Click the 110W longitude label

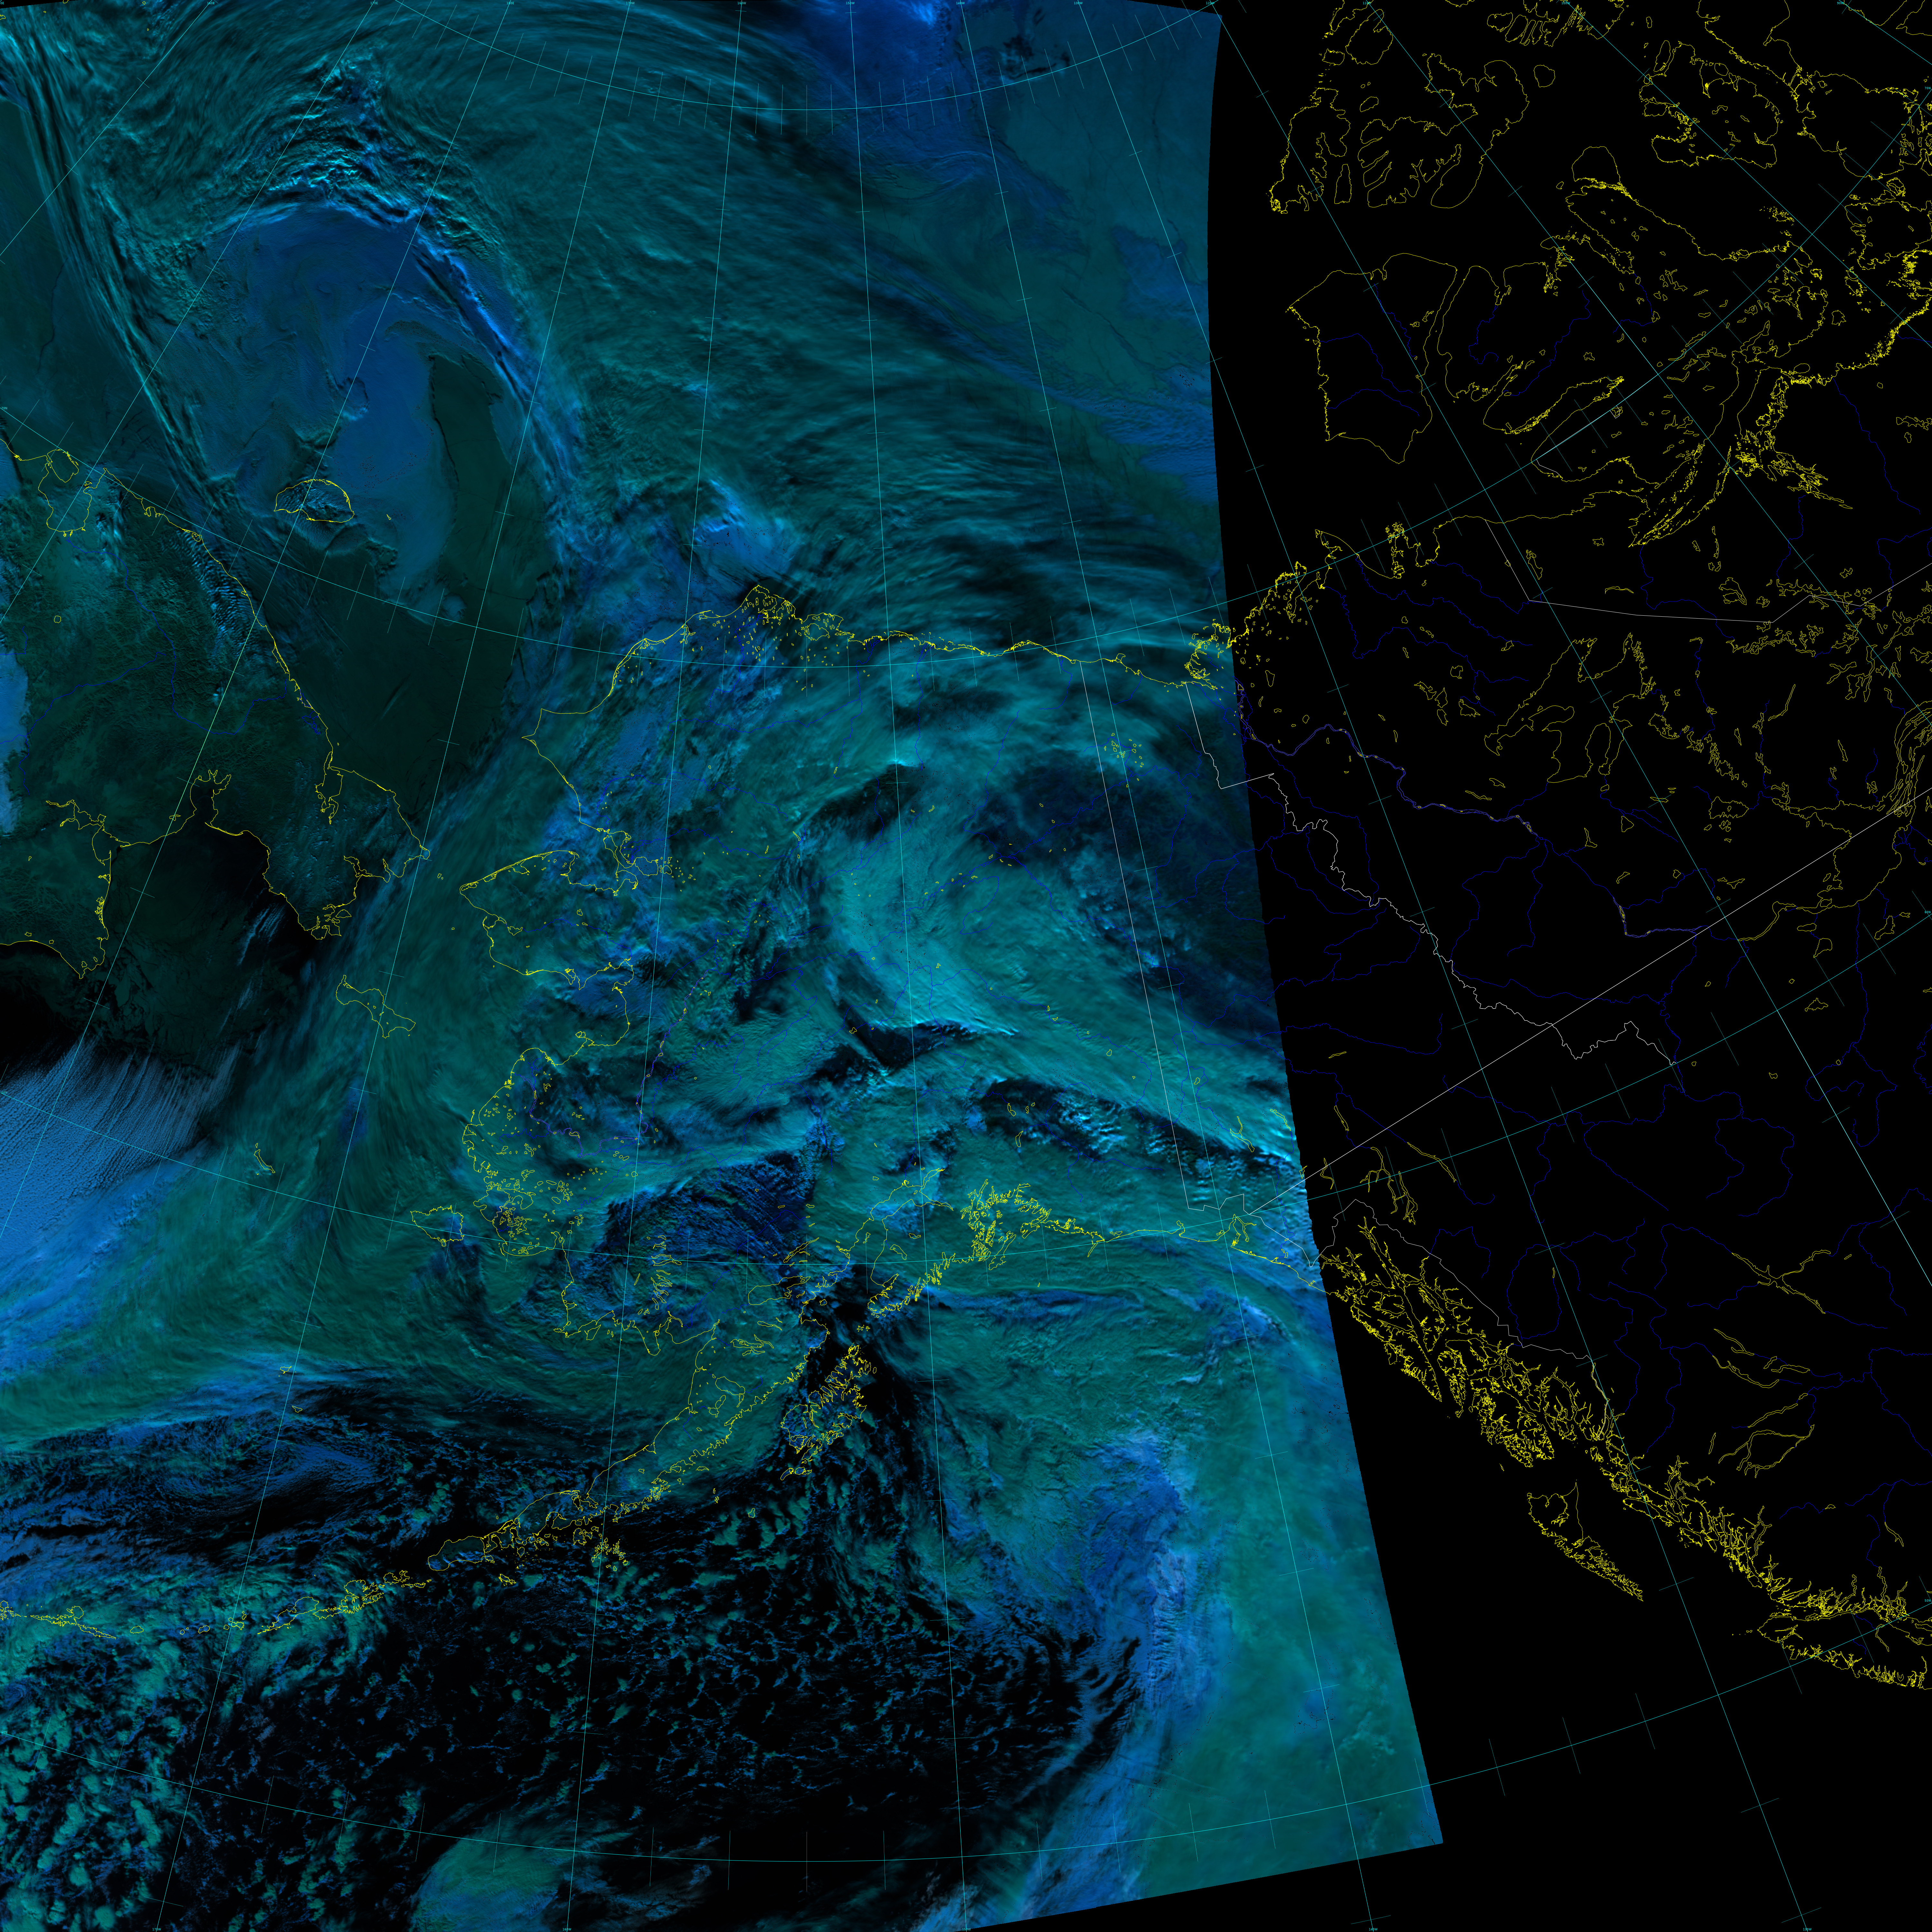[1367, 3]
